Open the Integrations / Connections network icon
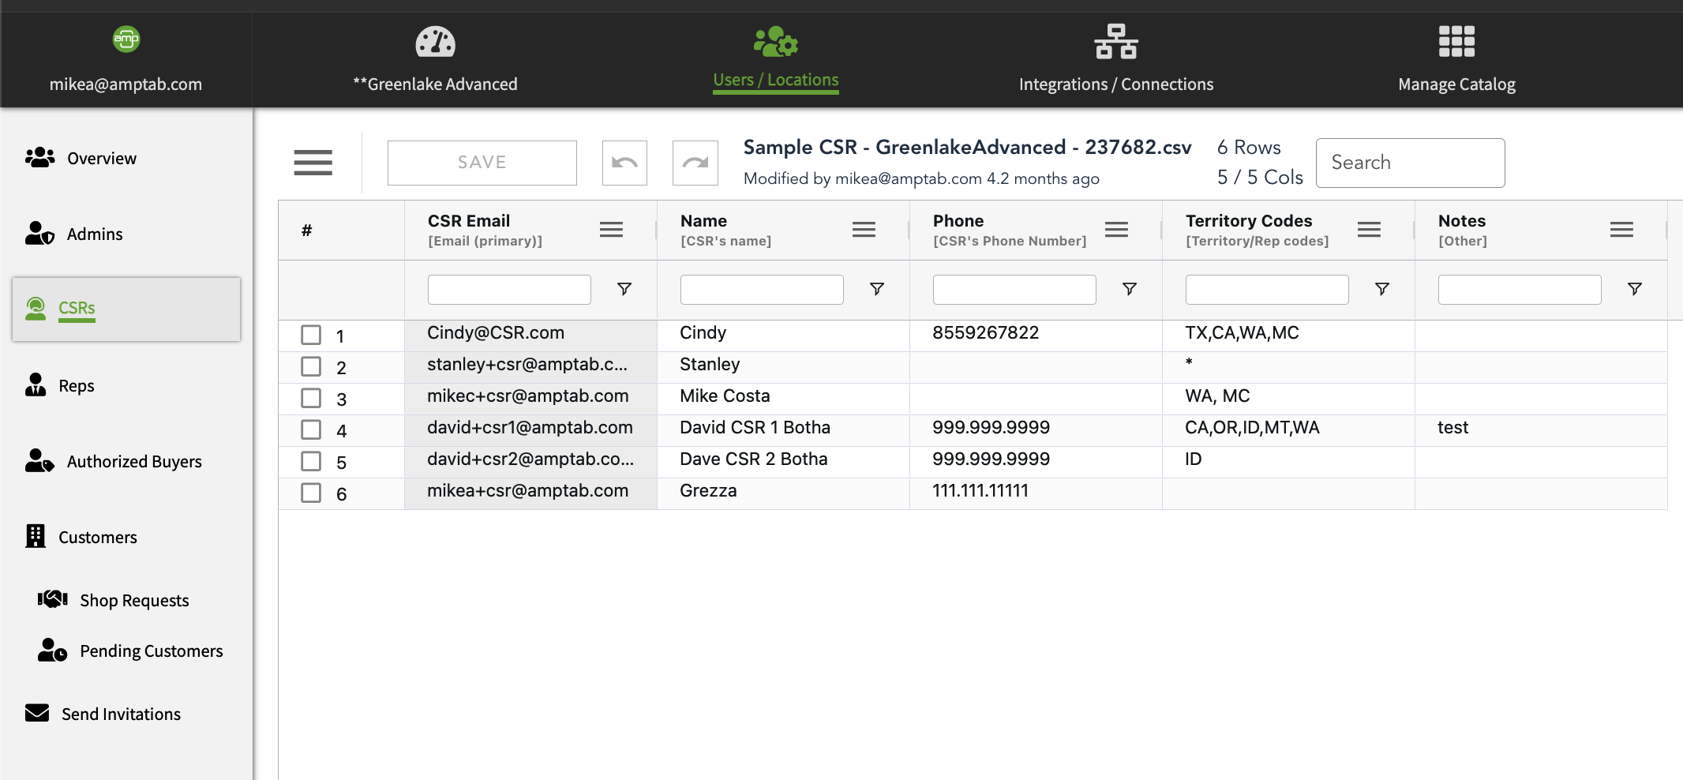This screenshot has width=1683, height=780. point(1116,42)
